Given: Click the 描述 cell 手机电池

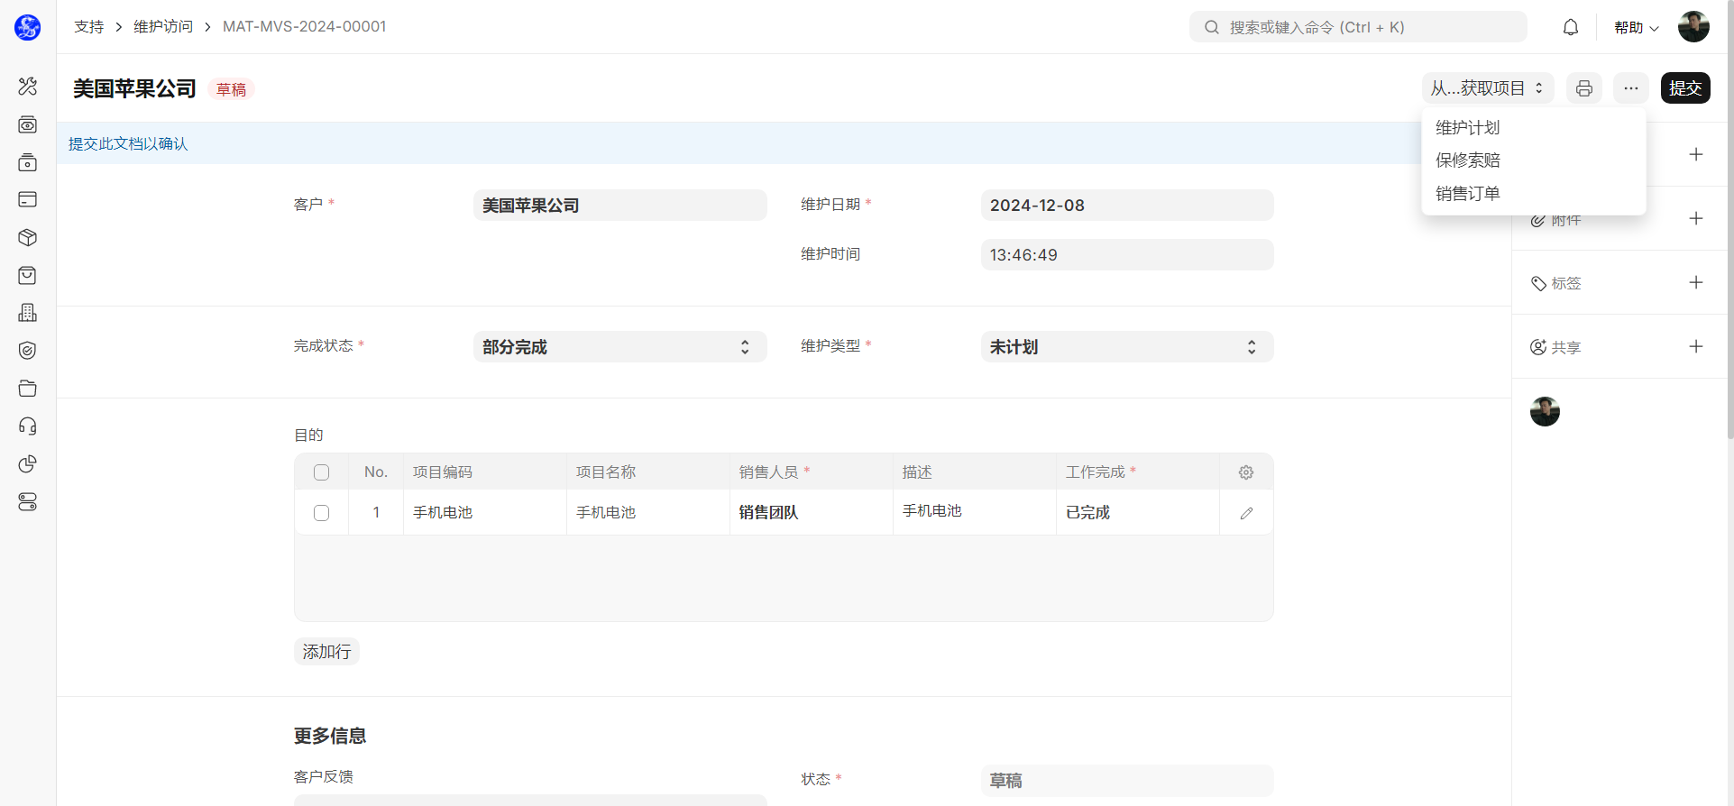Looking at the screenshot, I should pos(975,512).
